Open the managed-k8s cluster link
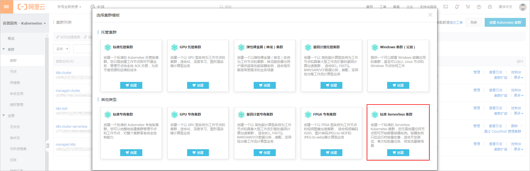 65,144
